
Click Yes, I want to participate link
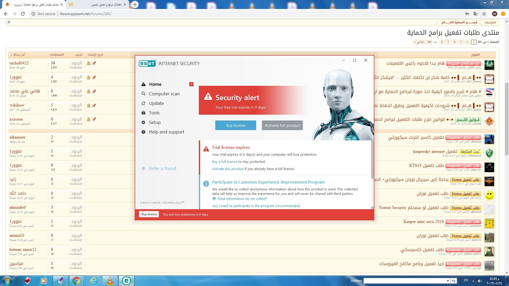(256, 206)
